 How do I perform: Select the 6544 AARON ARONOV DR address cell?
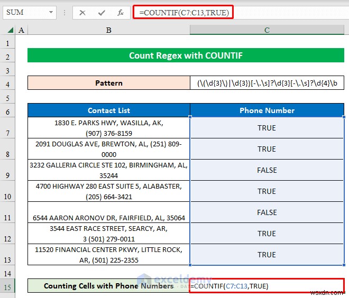109,212
